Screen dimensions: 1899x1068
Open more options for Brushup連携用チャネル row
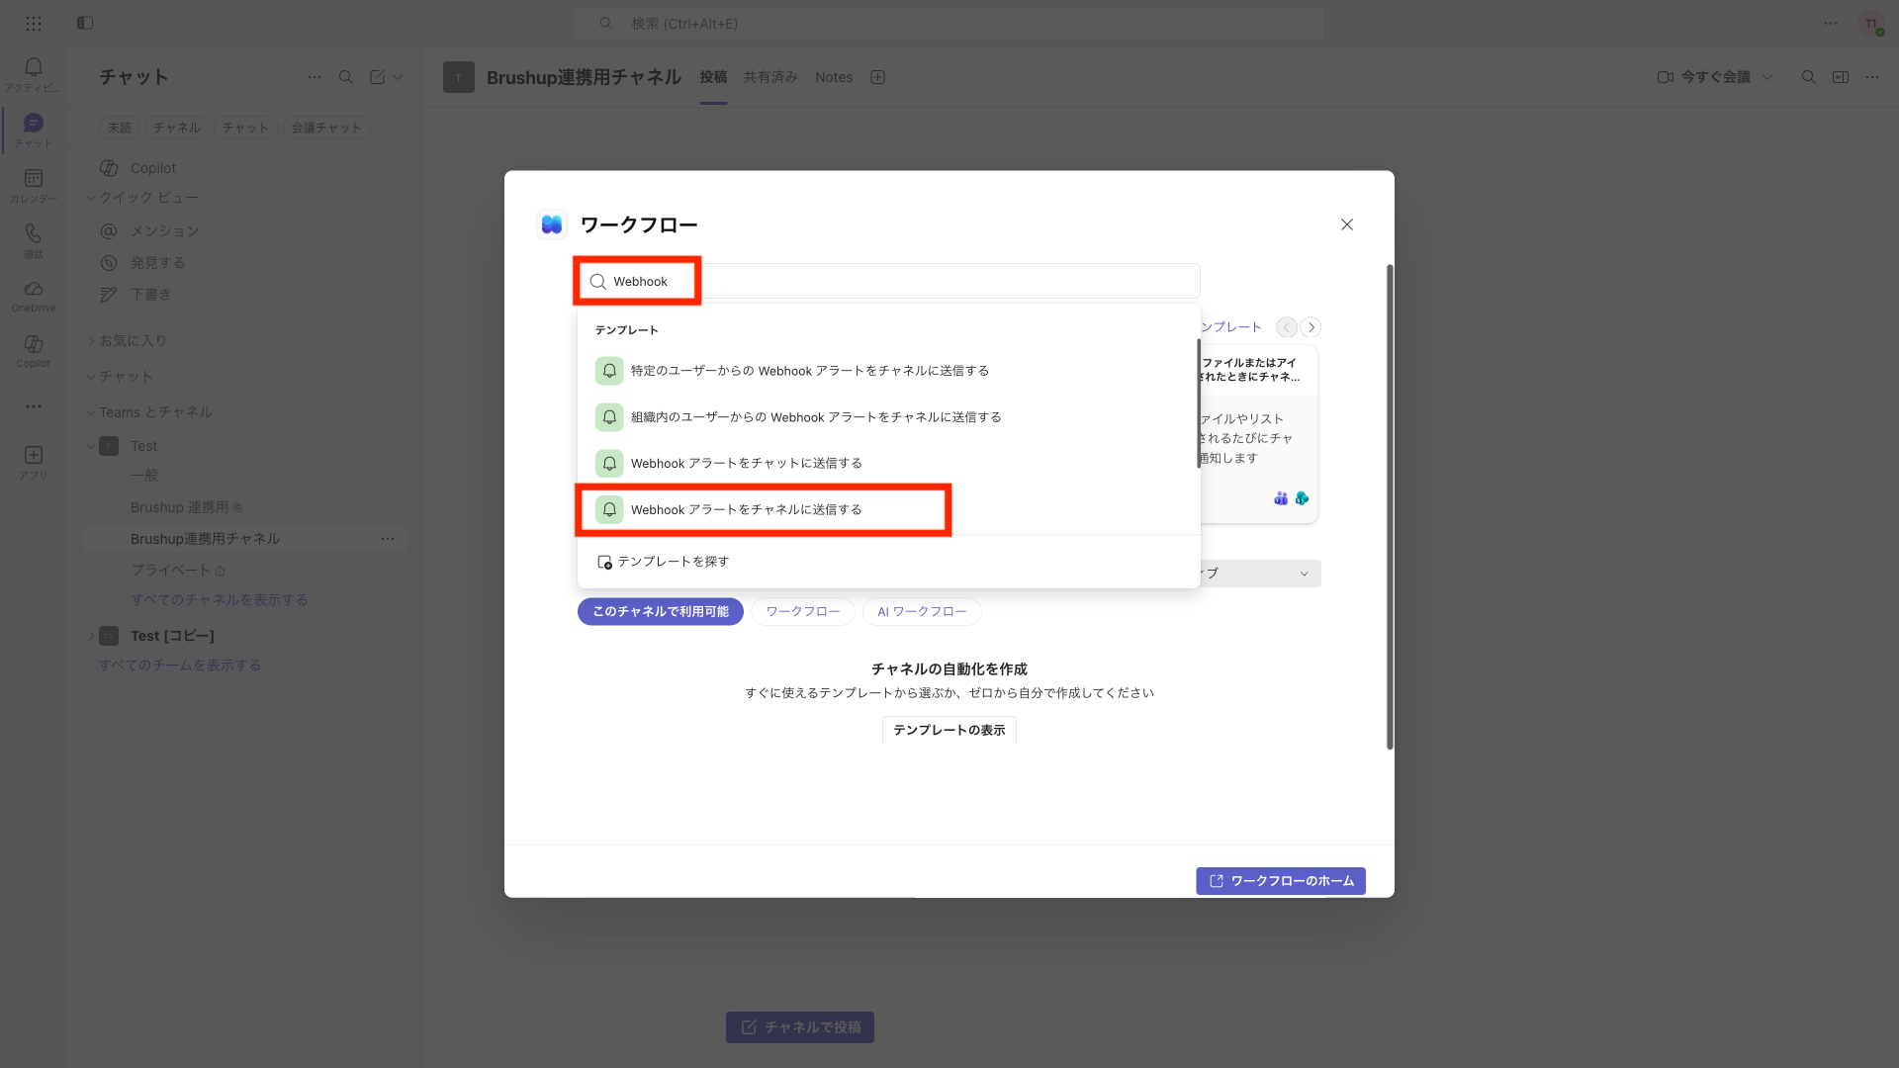point(388,539)
